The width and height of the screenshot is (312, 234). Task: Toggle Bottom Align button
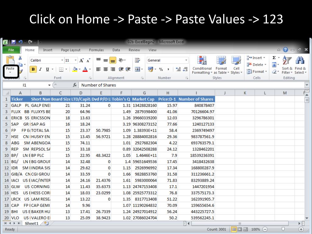coord(113,60)
